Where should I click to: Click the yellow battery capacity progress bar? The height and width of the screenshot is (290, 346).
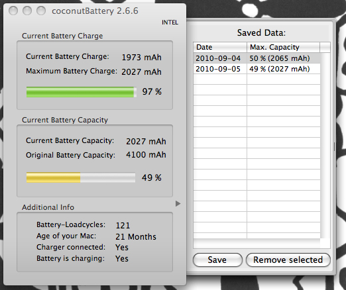point(81,177)
